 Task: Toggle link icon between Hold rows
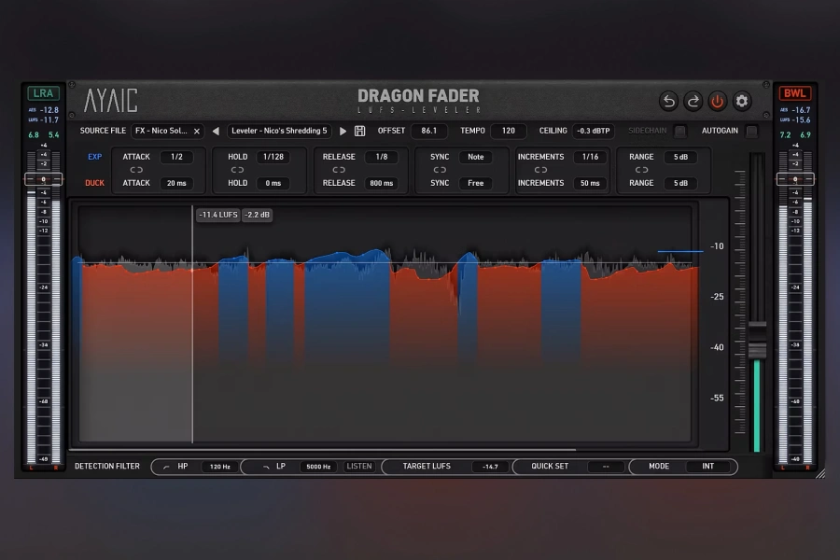[x=237, y=170]
